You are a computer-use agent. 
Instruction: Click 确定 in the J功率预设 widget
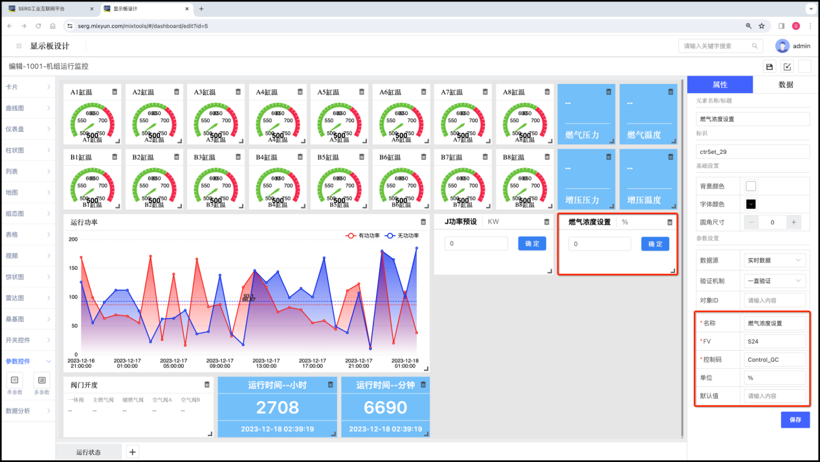[532, 244]
